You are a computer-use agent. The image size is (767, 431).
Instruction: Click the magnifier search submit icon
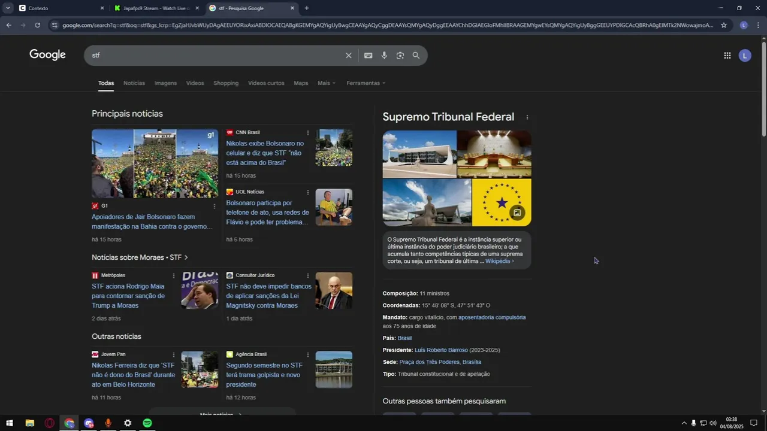[416, 56]
